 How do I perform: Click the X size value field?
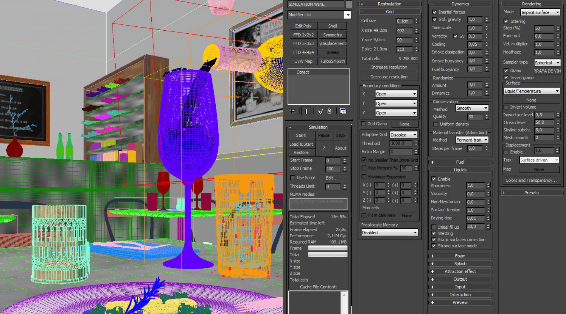pos(404,31)
